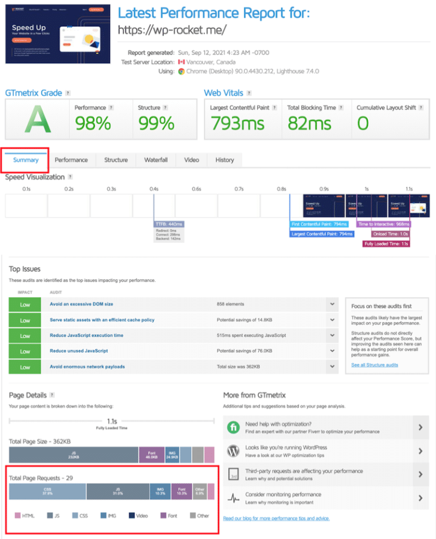Open the Need help with optimization arrow
436x539 pixels.
pyautogui.click(x=420, y=427)
